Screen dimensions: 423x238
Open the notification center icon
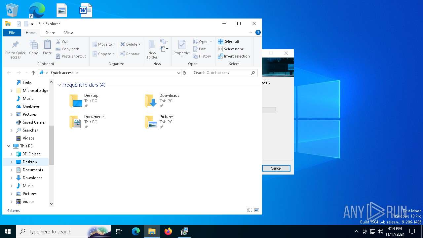pyautogui.click(x=412, y=231)
